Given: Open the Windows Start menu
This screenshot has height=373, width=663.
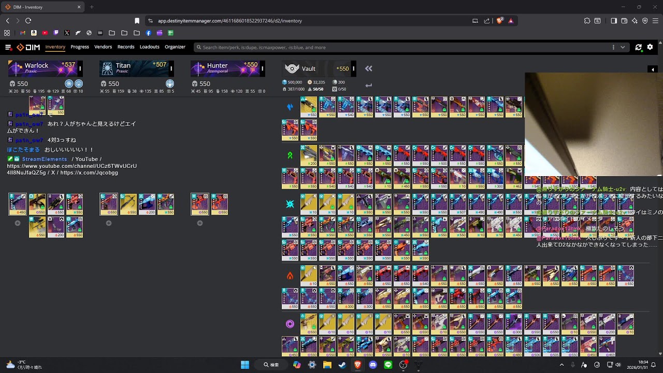Looking at the screenshot, I should 245,365.
